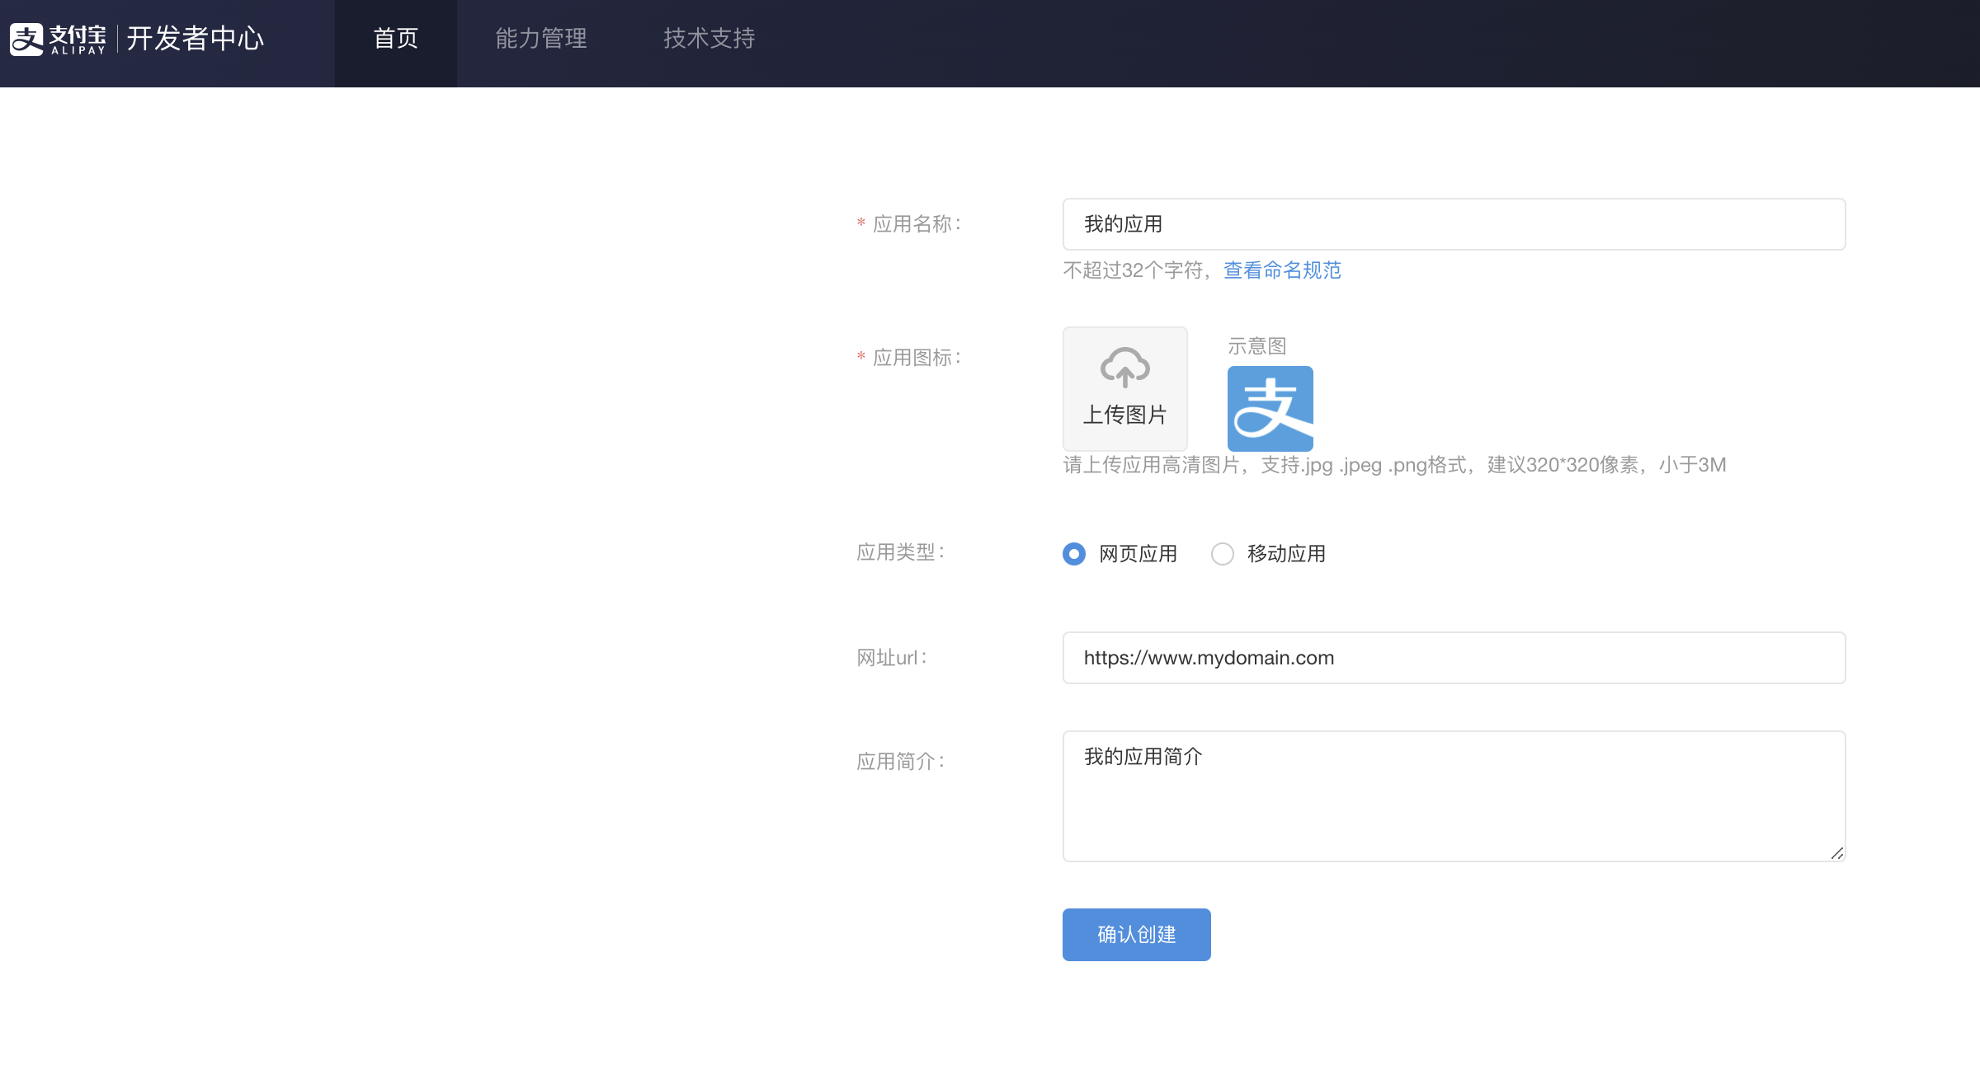Click the Alipay示意图 icon

click(x=1268, y=409)
